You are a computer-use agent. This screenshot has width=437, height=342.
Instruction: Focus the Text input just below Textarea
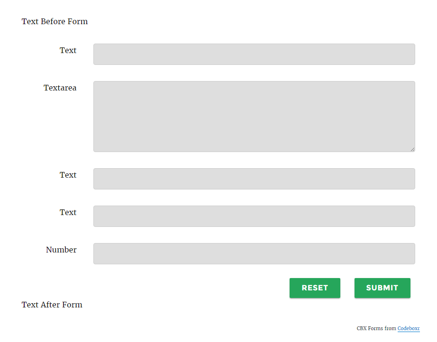coord(254,179)
